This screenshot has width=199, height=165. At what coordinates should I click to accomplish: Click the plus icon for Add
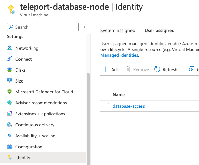[x=106, y=69]
